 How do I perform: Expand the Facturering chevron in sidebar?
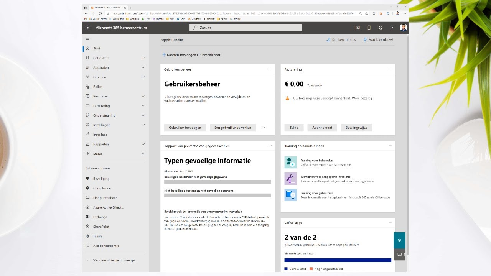[x=143, y=106]
